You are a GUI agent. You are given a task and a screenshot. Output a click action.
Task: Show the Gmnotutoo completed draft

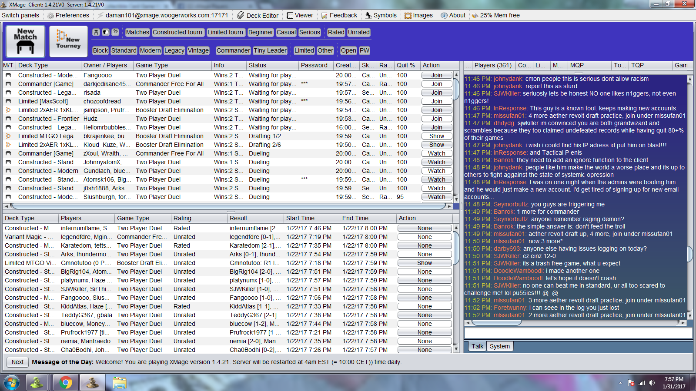tap(425, 263)
